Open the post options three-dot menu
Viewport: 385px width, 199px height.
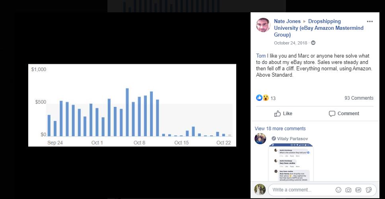[369, 21]
